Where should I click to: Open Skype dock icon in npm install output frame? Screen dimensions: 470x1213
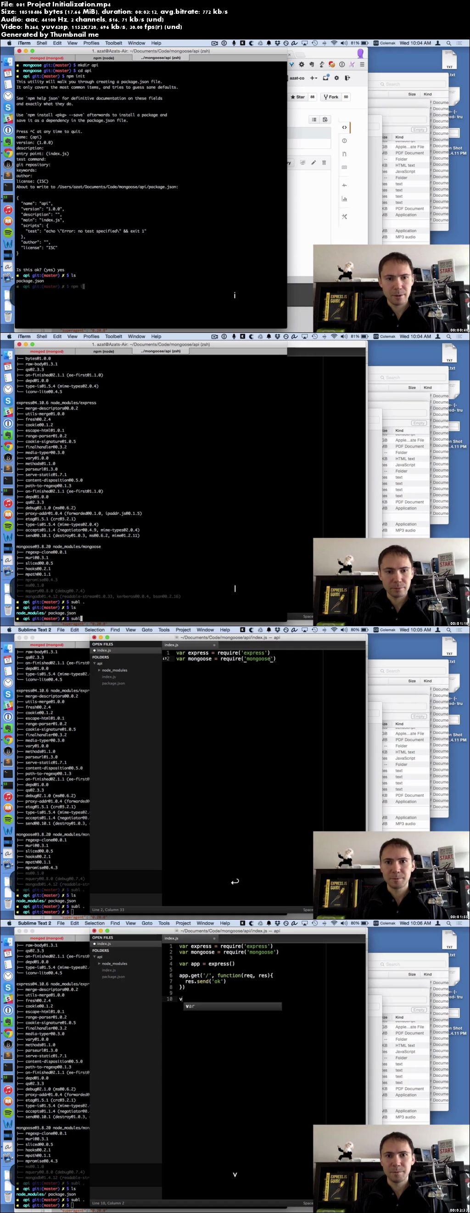8,401
